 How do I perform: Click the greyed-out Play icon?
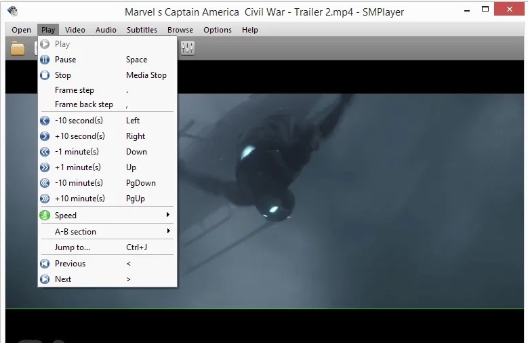point(45,44)
